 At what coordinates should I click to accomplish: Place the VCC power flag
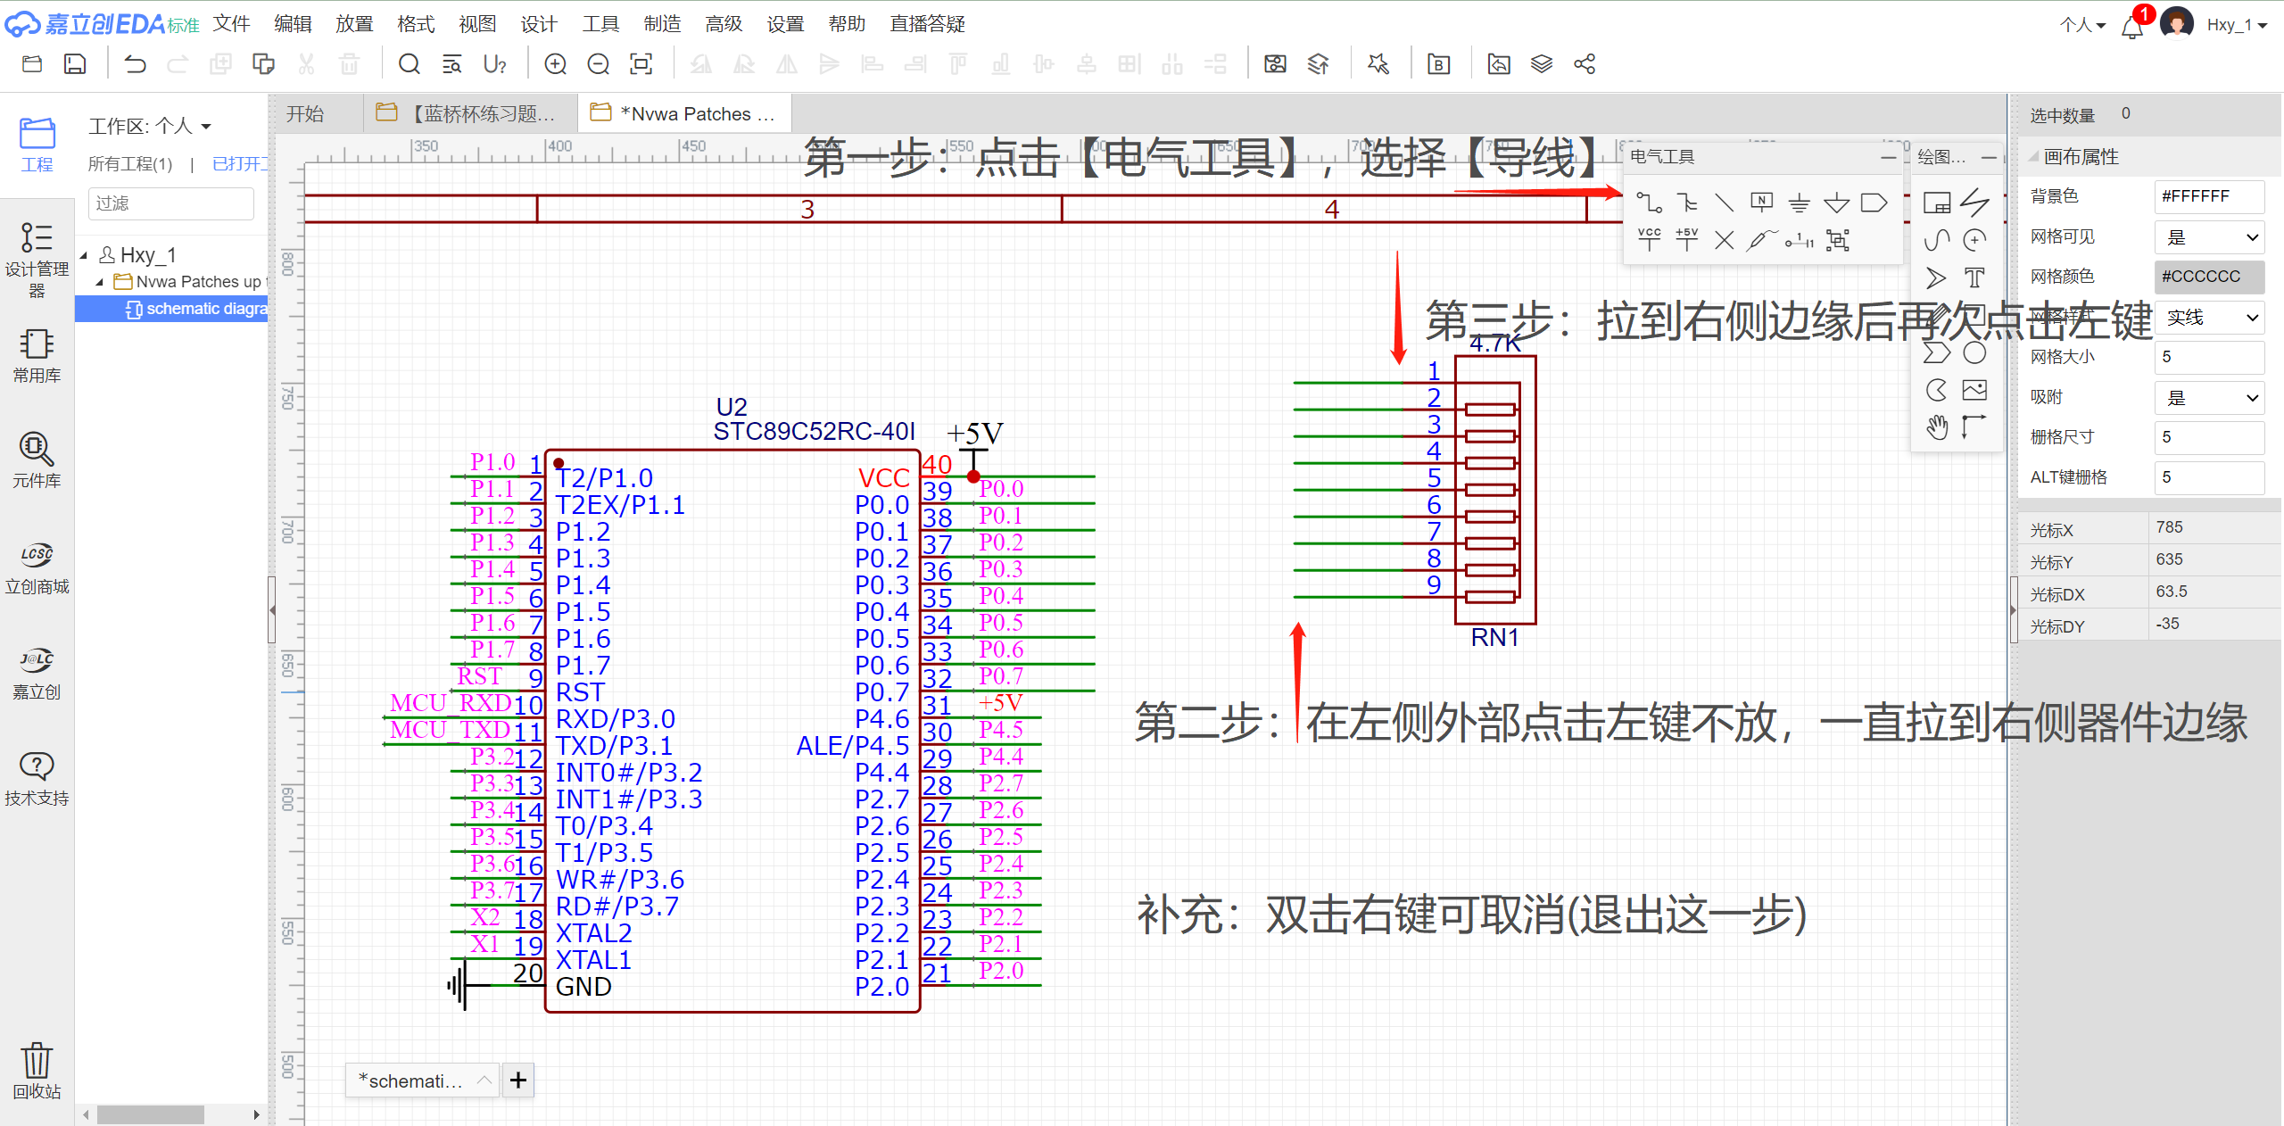coord(1649,239)
